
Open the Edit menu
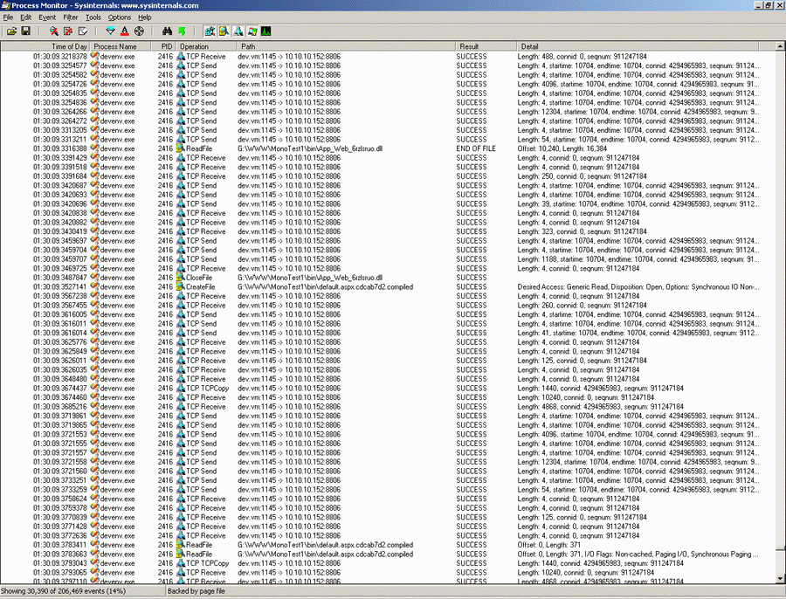25,17
